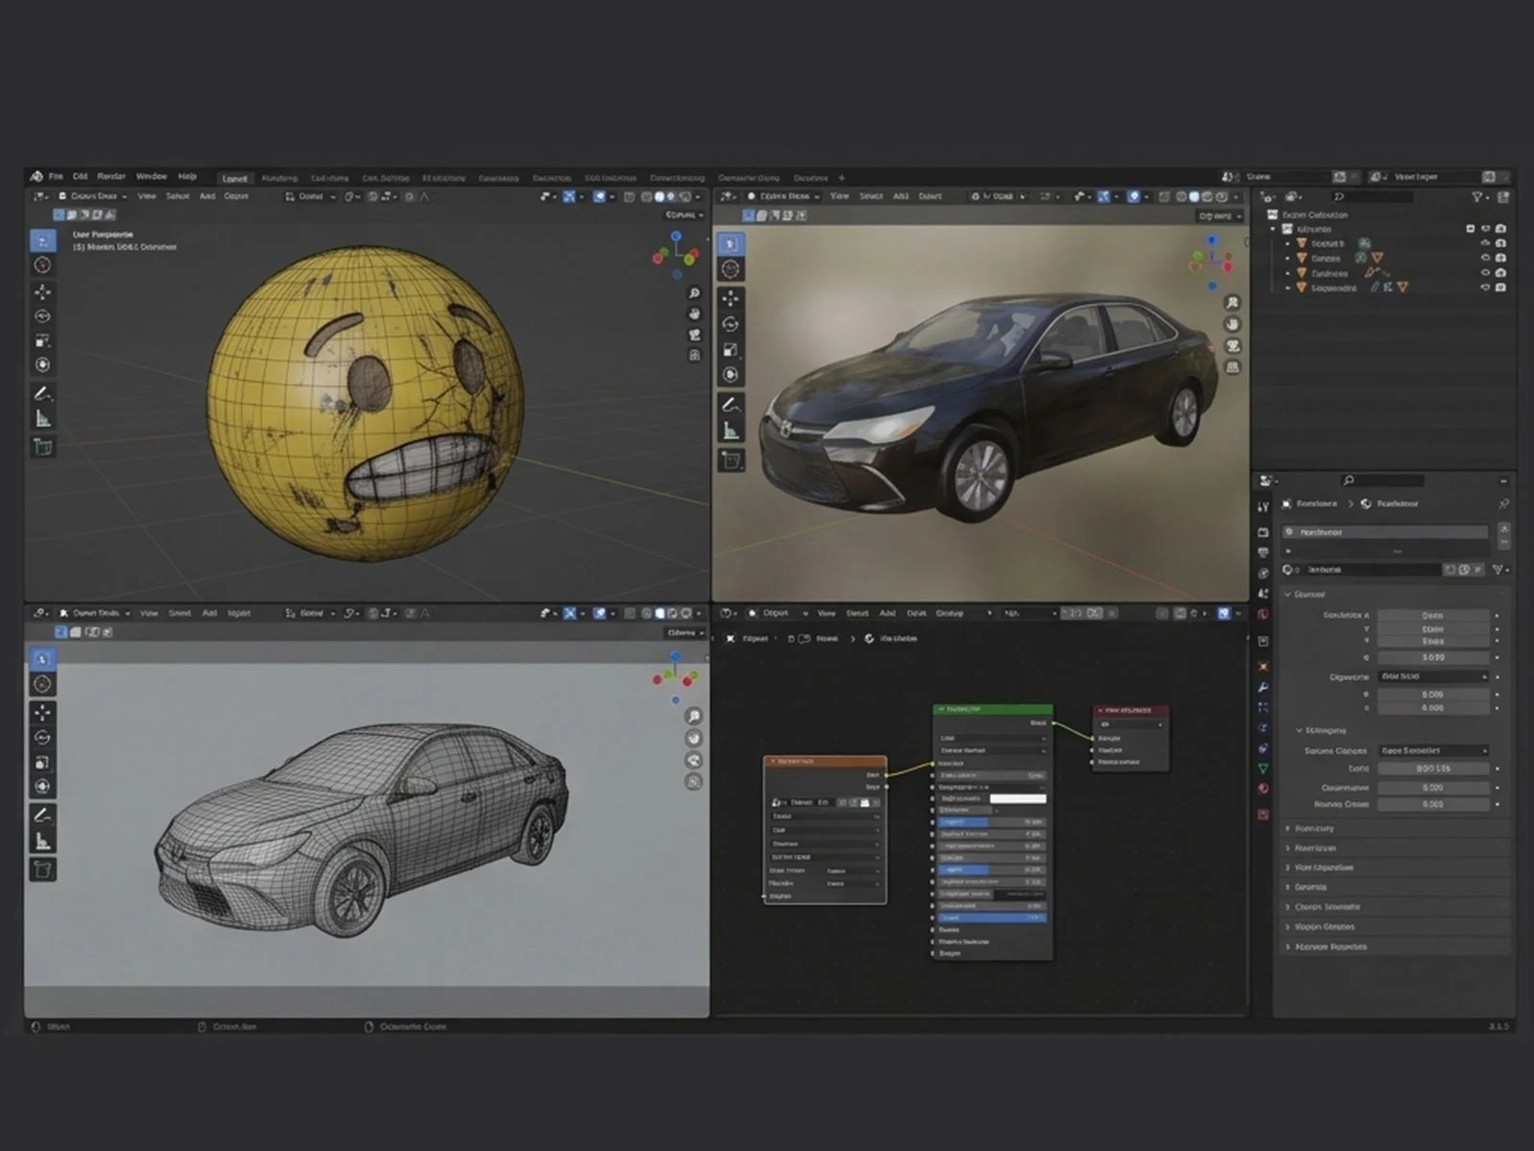
Task: Enable rendered shading in the rendered car viewport header
Action: coord(1221,197)
